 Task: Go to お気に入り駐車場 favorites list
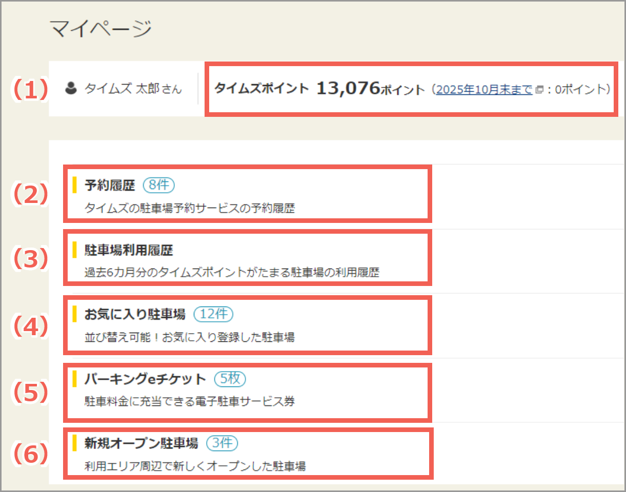(135, 315)
